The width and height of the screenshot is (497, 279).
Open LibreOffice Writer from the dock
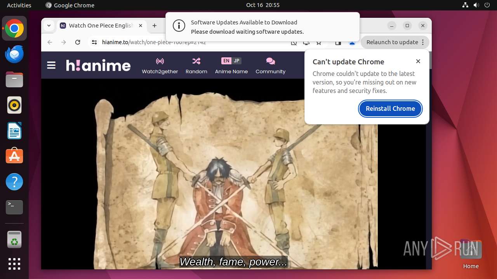14,131
